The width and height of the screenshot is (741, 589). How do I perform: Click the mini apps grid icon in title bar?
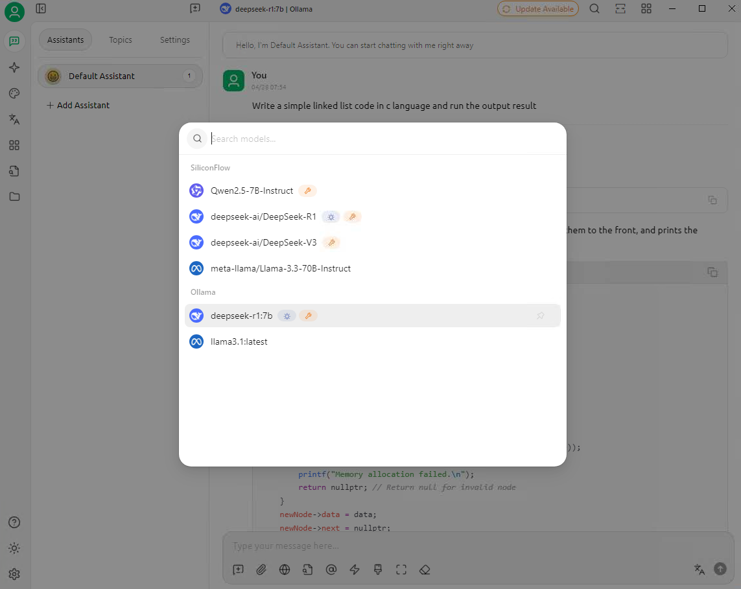pyautogui.click(x=646, y=8)
